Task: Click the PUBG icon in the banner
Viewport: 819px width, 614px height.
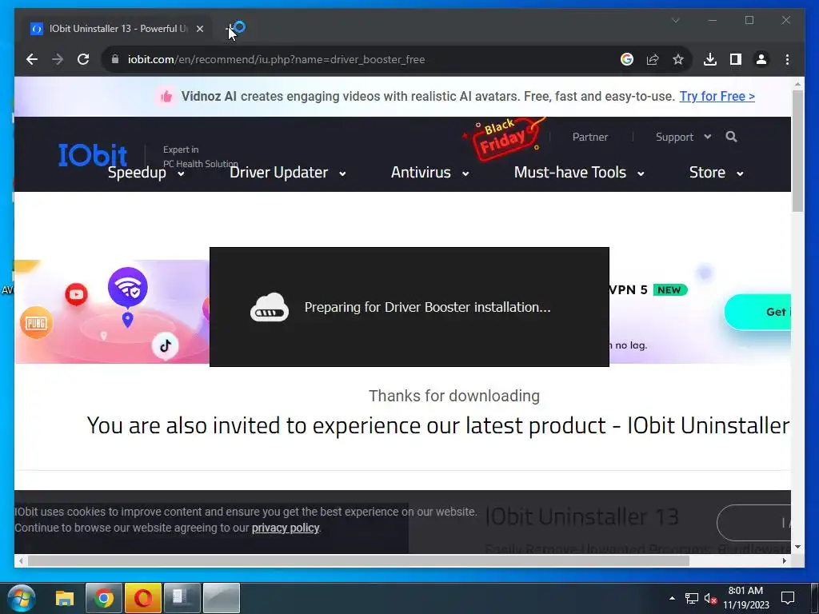Action: point(36,323)
